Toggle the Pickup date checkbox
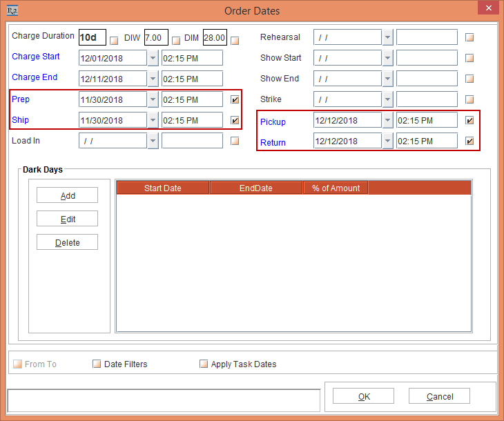The image size is (504, 421). (x=469, y=120)
